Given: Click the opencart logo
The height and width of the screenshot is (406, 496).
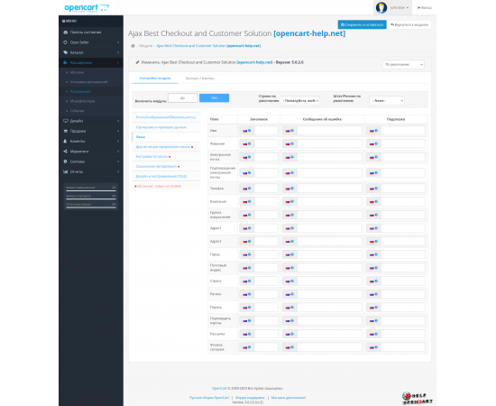Looking at the screenshot, I should point(87,7).
